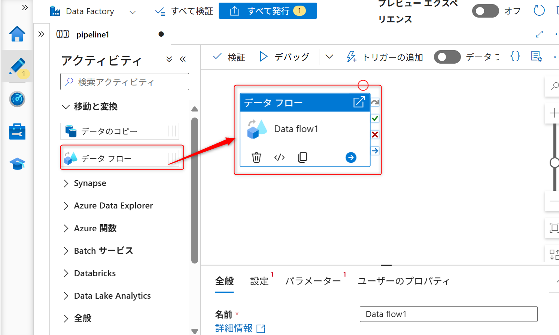The image size is (559, 335).
Task: Delete the Data flow1 activity using the trash icon
Action: tap(256, 157)
